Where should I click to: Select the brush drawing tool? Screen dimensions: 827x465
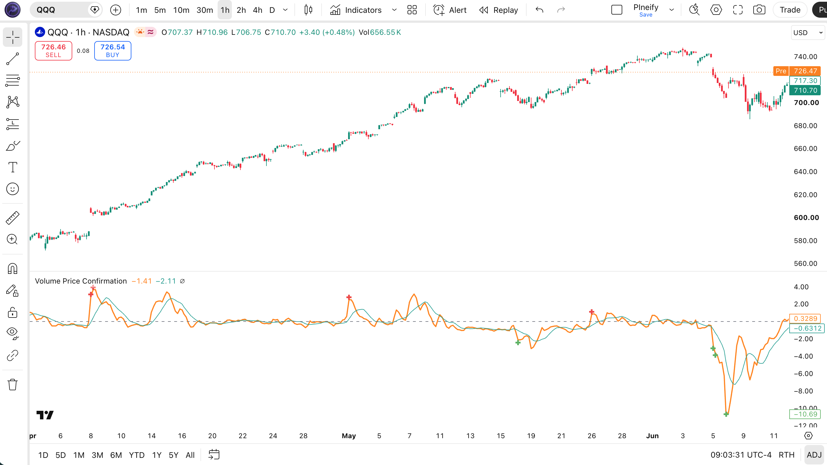(13, 145)
